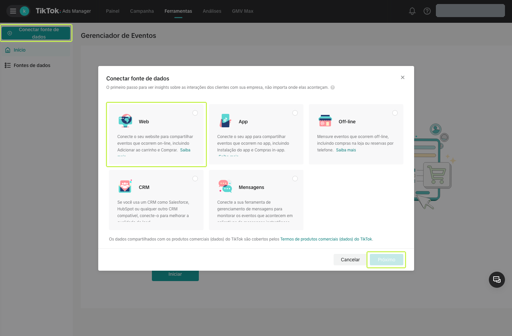Screen dimensions: 512x336
Task: Click Conectar fonte de dados sidebar button
Action: [36, 33]
